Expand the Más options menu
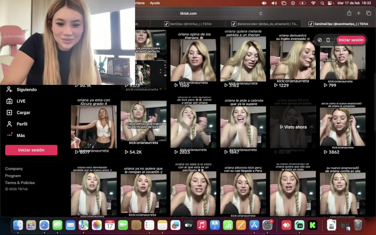Viewport: 376px width, 235px height. [x=16, y=135]
